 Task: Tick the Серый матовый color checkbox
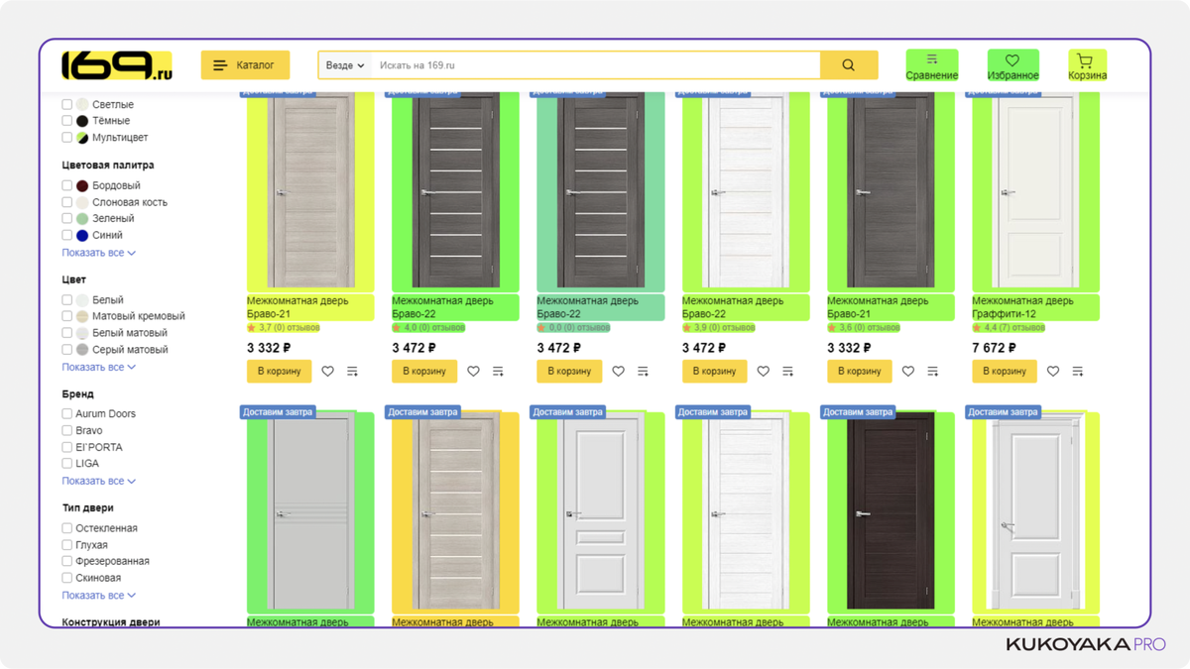click(x=67, y=349)
